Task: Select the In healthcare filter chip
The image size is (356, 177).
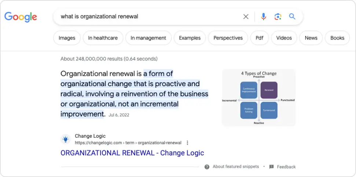Action: tap(103, 38)
